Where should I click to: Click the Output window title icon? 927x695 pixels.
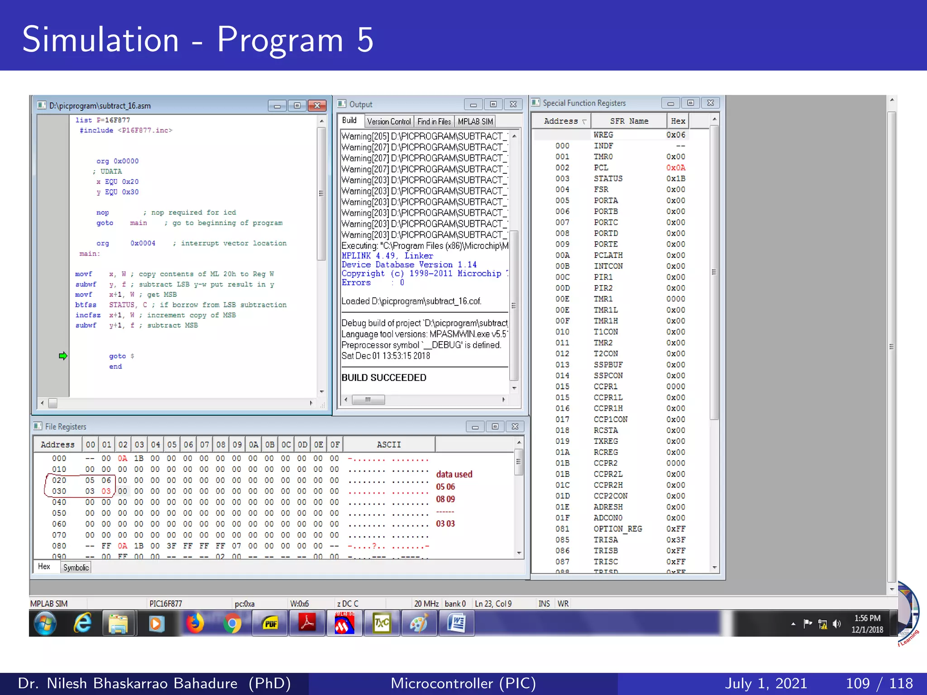coord(342,104)
